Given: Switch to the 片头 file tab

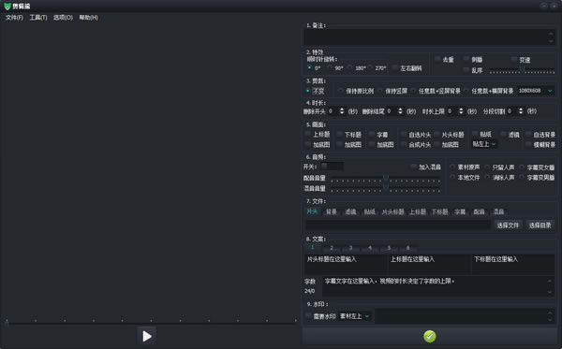Looking at the screenshot, I should [312, 211].
